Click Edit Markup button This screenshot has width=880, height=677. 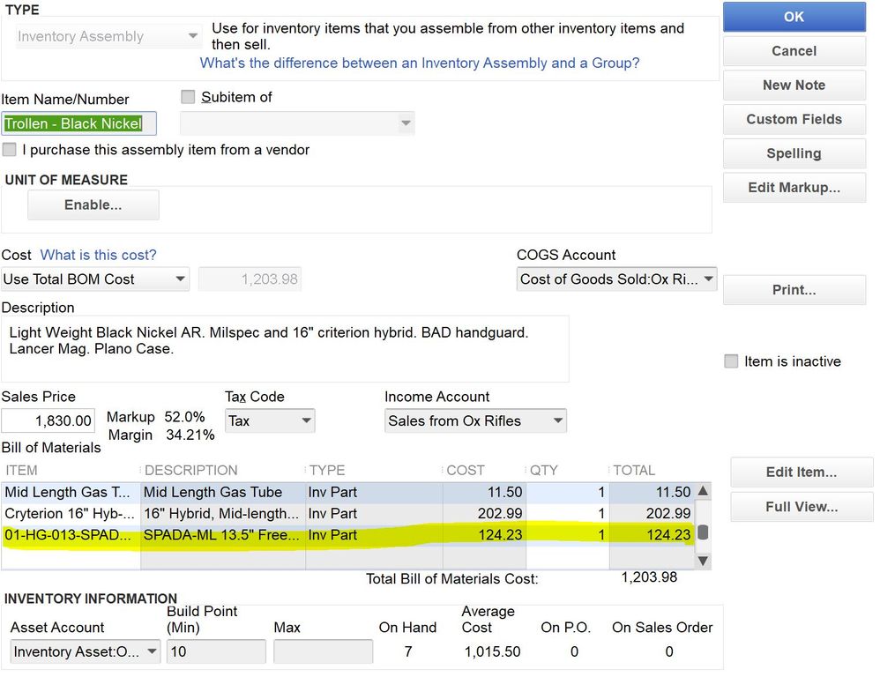[x=794, y=187]
